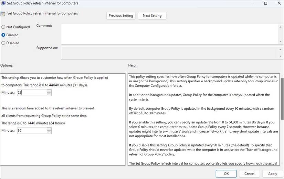Select the Not Configured radio option
The height and width of the screenshot is (179, 284).
[3, 27]
